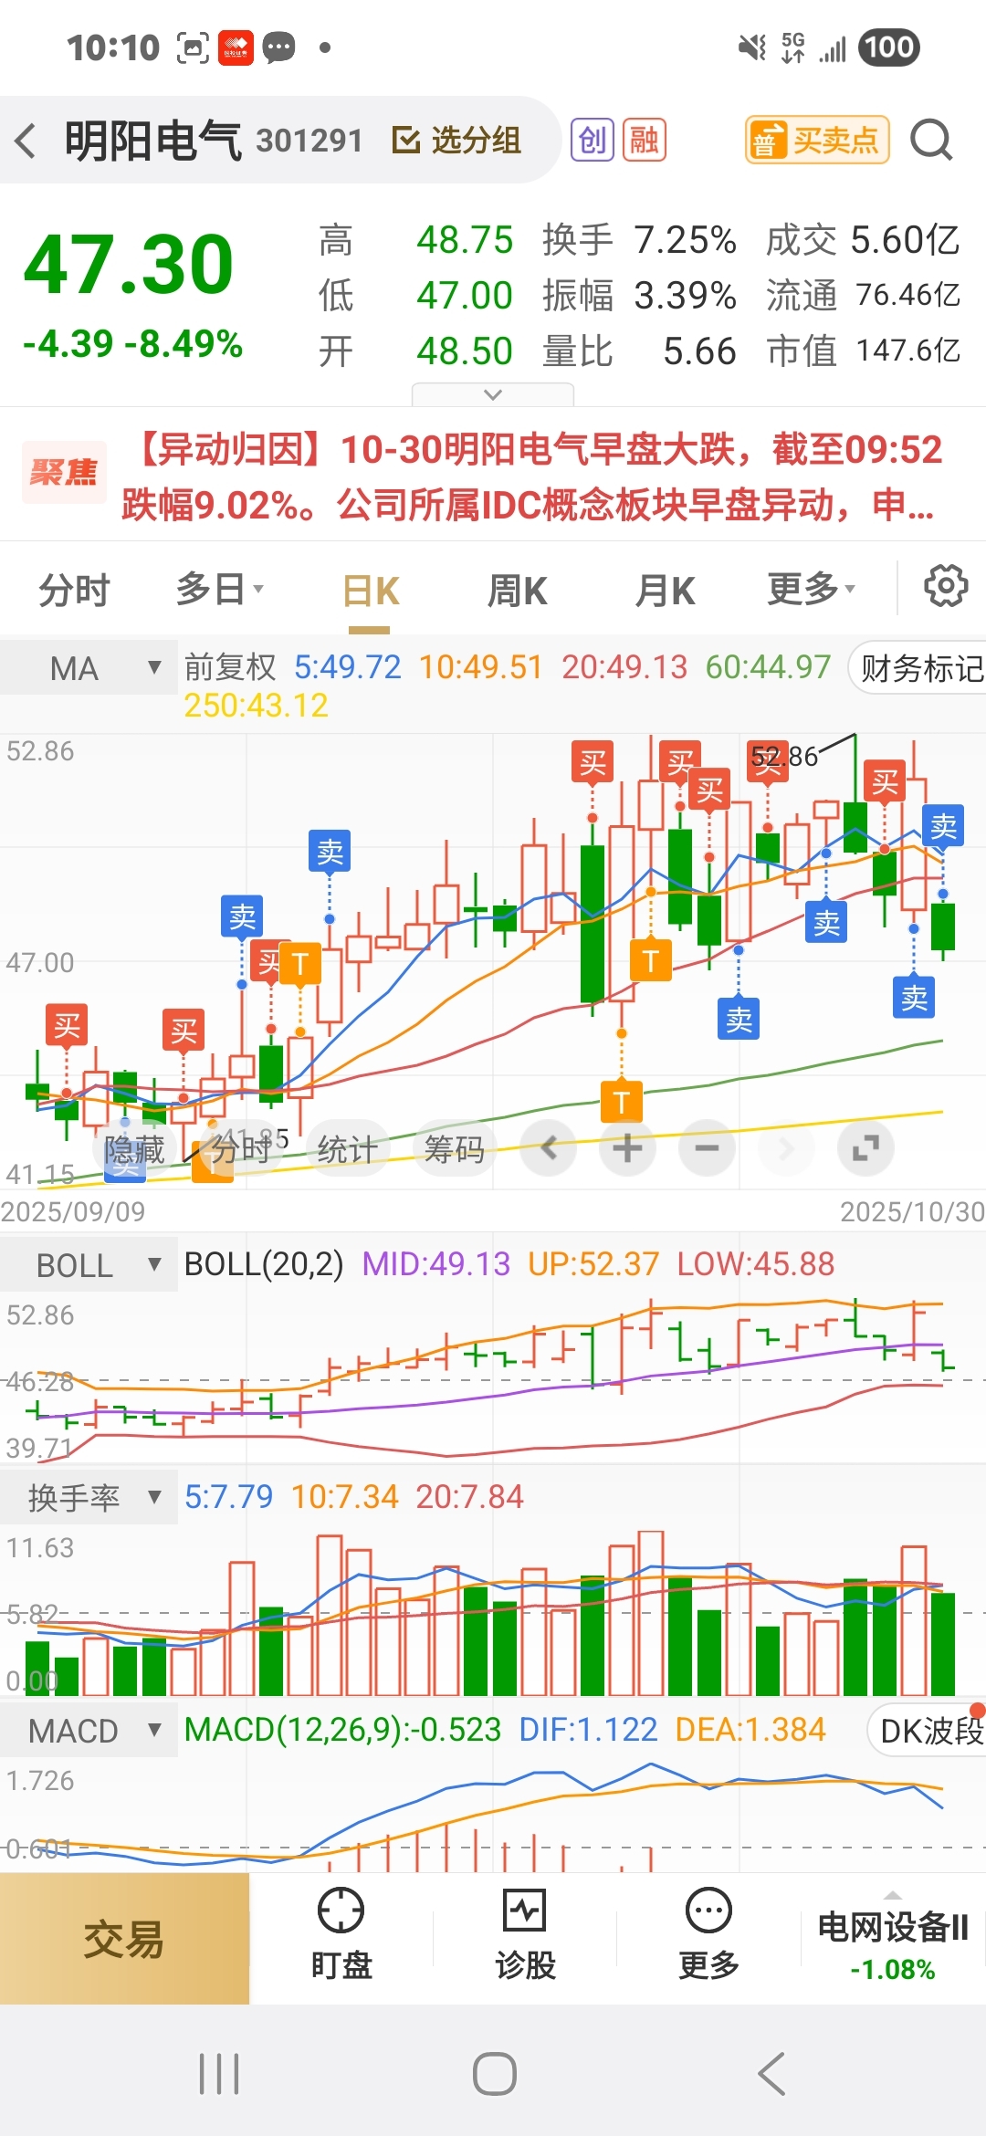Zoom out chart with minus button

(707, 1148)
